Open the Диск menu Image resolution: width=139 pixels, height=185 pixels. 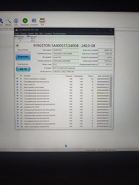[x=41, y=34]
